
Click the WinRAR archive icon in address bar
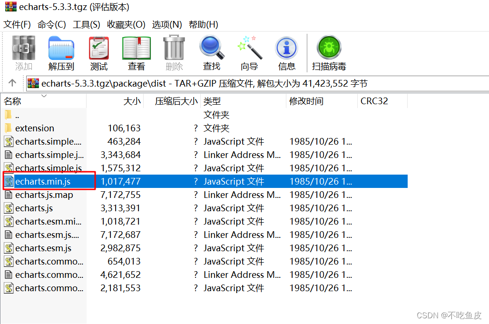(x=33, y=83)
